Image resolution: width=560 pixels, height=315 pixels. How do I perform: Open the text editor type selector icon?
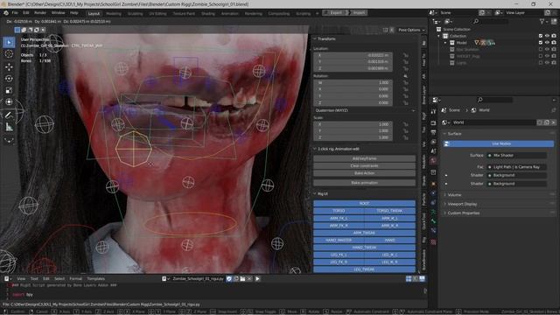click(7, 278)
